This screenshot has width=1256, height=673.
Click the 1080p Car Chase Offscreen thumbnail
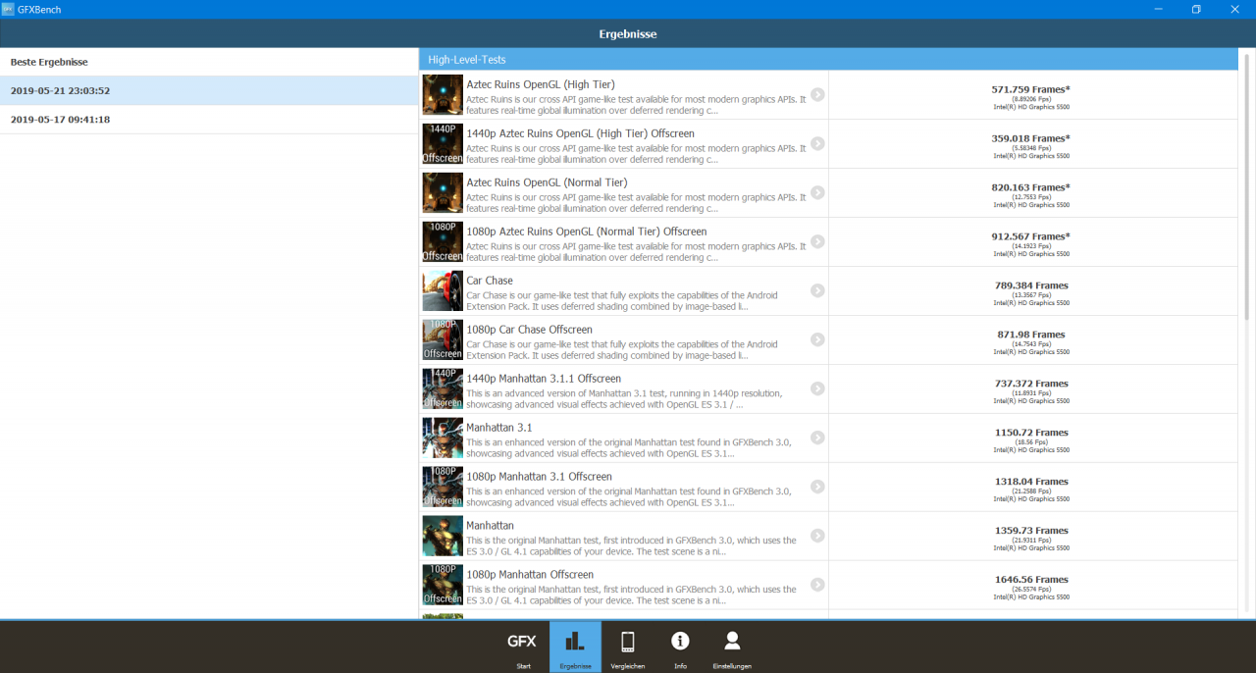(x=443, y=339)
